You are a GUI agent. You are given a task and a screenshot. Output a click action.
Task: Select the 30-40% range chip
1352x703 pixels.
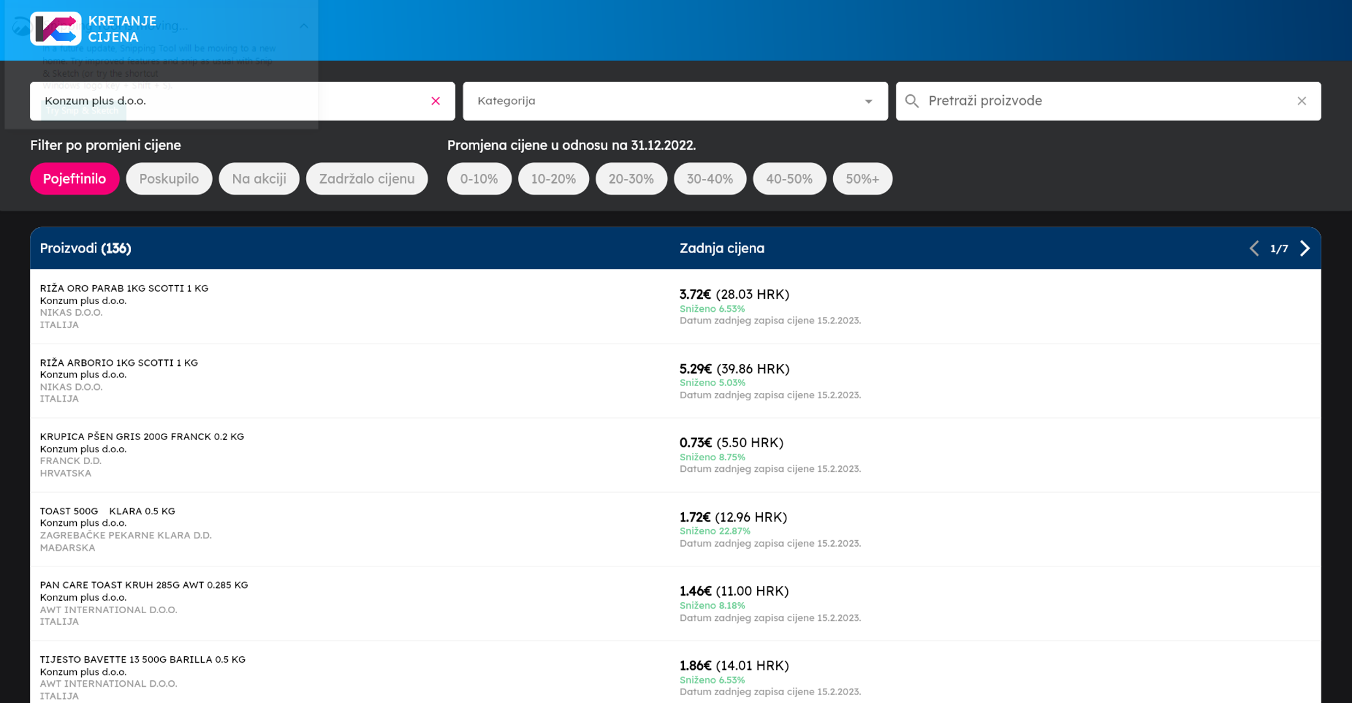coord(709,179)
